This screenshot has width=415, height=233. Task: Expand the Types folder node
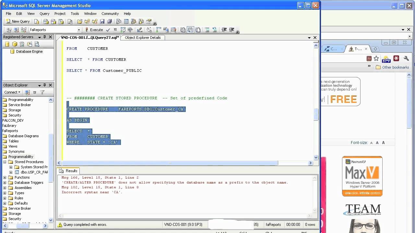pos(5,193)
